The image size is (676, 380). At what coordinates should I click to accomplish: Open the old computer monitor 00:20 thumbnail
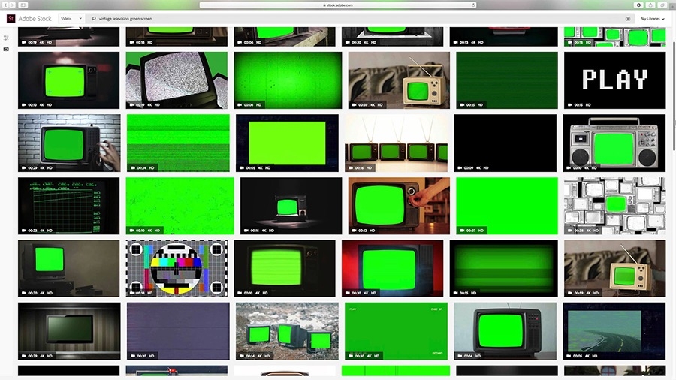pyautogui.click(x=69, y=268)
